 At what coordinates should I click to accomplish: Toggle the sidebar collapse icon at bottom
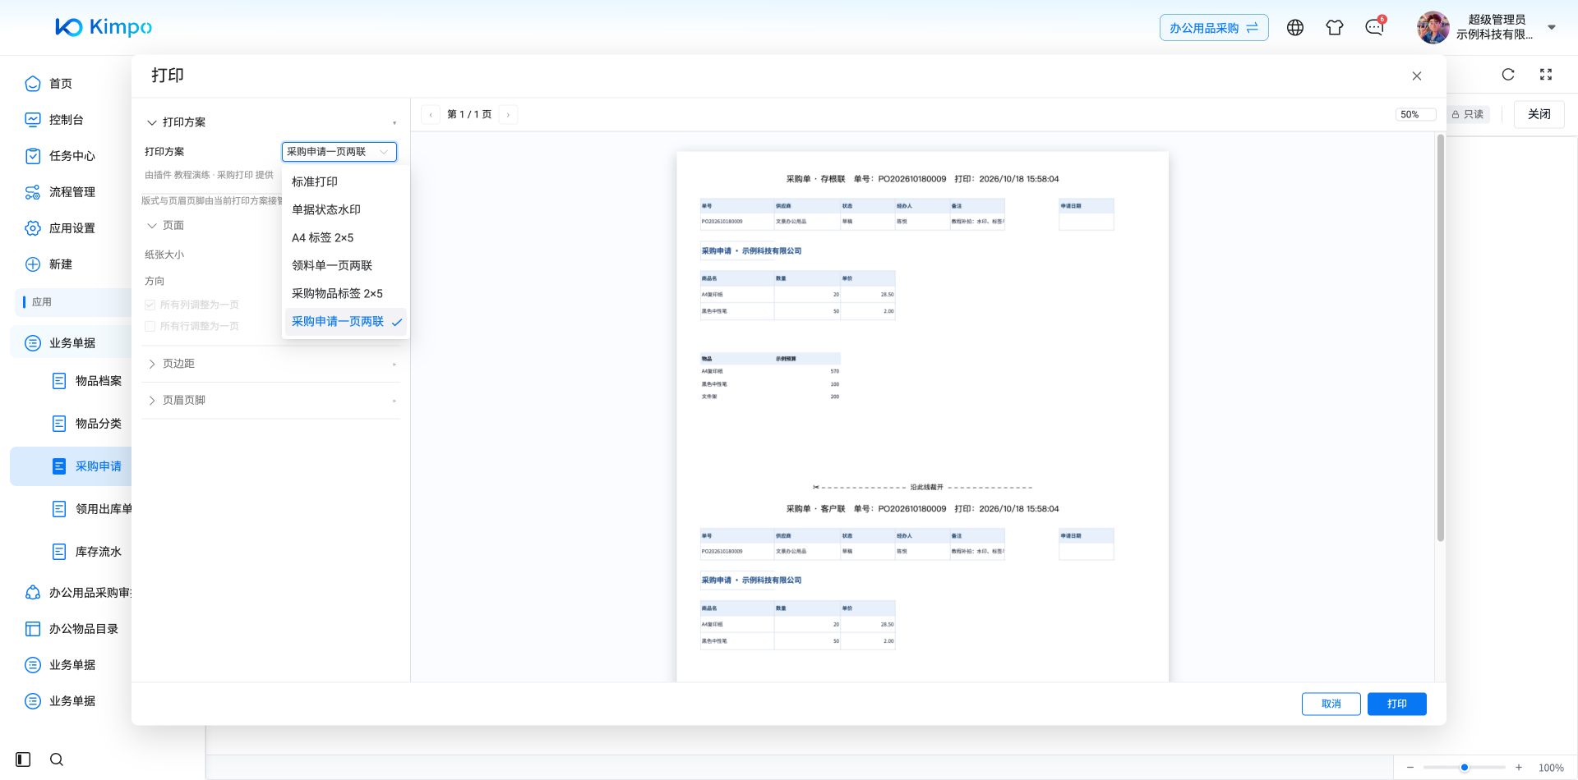coord(23,759)
